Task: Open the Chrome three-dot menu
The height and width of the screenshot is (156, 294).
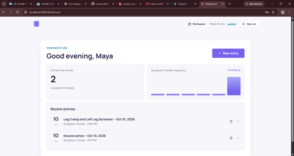Action: 290,12
